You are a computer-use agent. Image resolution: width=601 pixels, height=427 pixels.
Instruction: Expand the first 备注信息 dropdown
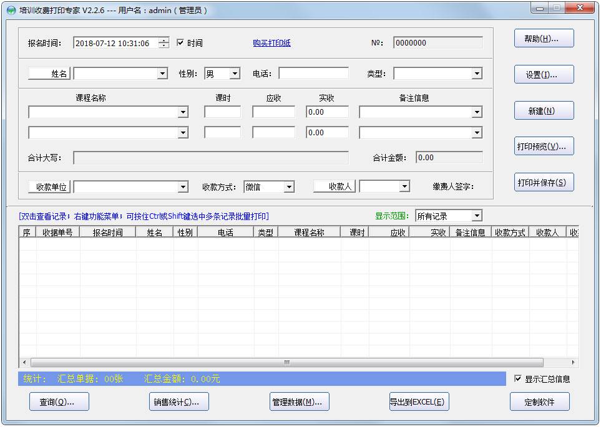pyautogui.click(x=477, y=112)
